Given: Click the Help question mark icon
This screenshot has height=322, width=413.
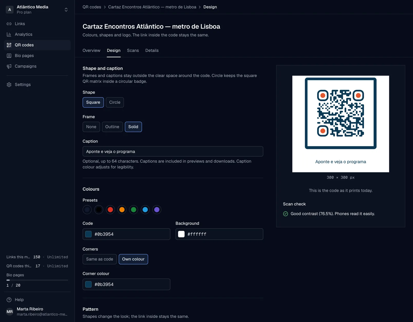Looking at the screenshot, I should point(9,300).
